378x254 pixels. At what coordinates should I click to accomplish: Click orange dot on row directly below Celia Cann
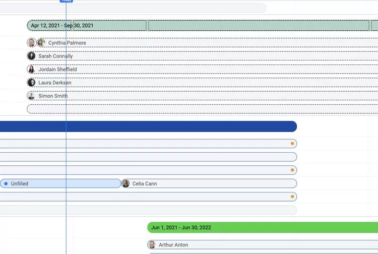[292, 197]
